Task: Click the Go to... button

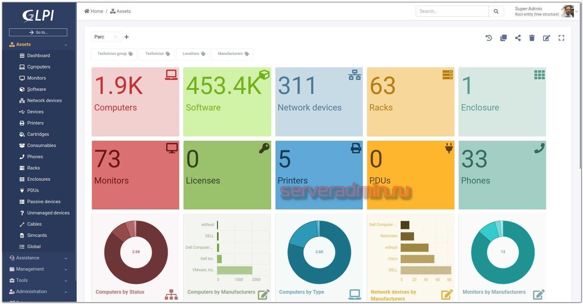Action: 38,32
